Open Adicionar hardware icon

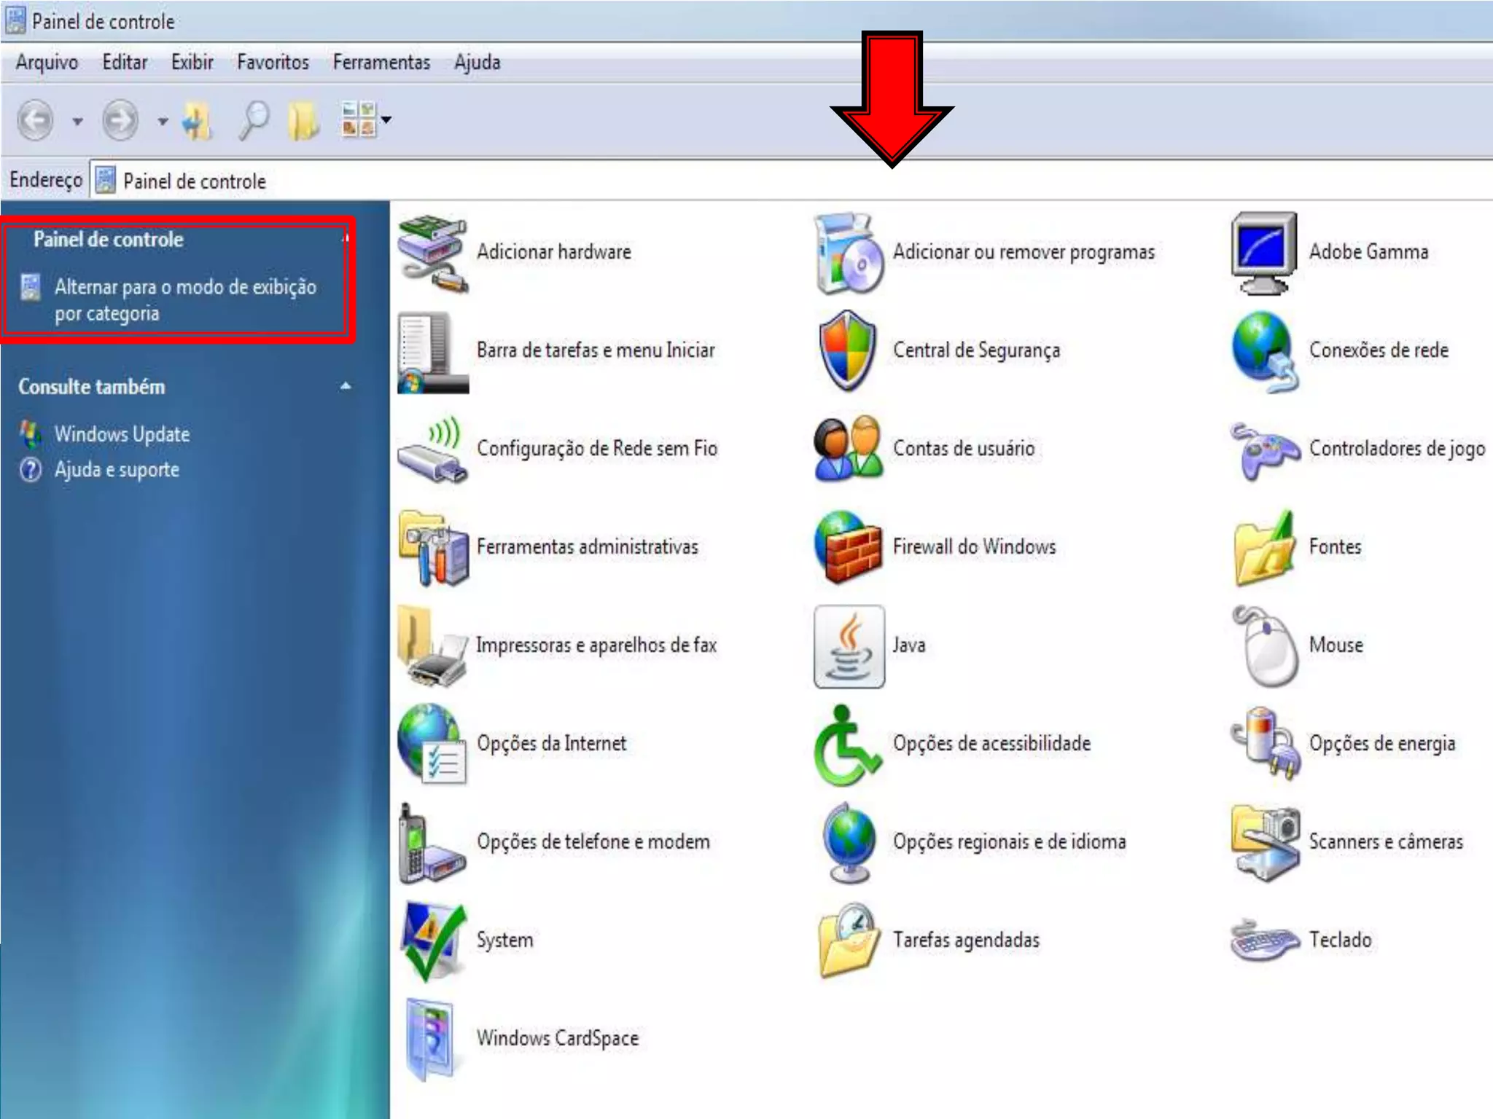(x=433, y=253)
